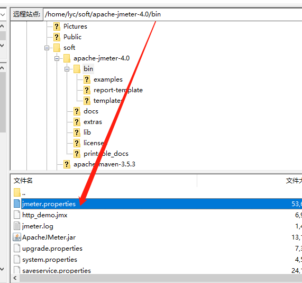Click the http_demo.jmx file icon

(x=17, y=215)
